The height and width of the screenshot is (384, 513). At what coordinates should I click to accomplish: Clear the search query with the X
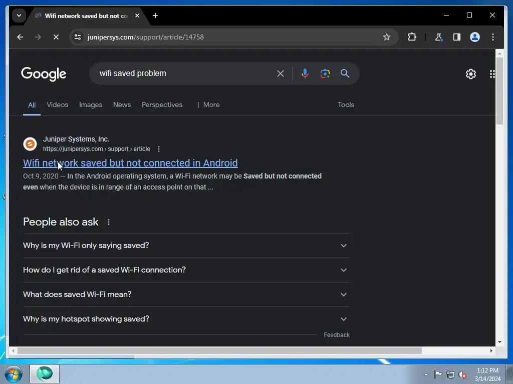tap(281, 73)
